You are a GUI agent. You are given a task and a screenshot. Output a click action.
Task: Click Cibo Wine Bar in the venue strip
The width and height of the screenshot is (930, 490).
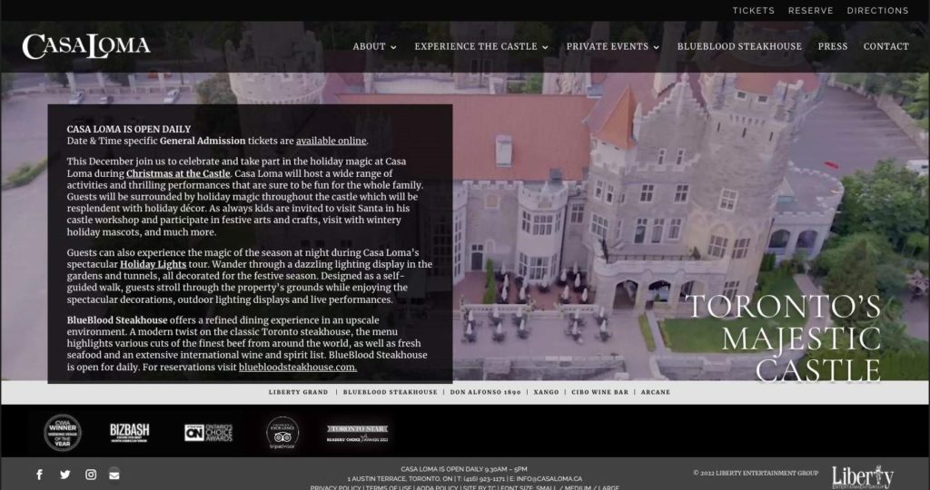(599, 392)
